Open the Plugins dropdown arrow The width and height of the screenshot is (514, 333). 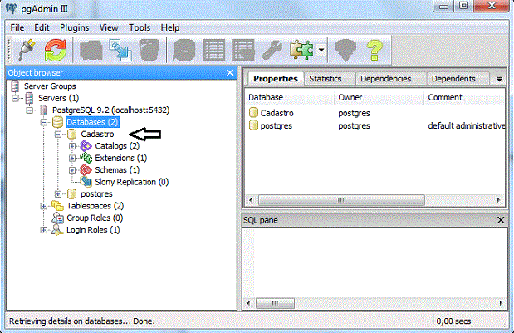click(321, 50)
